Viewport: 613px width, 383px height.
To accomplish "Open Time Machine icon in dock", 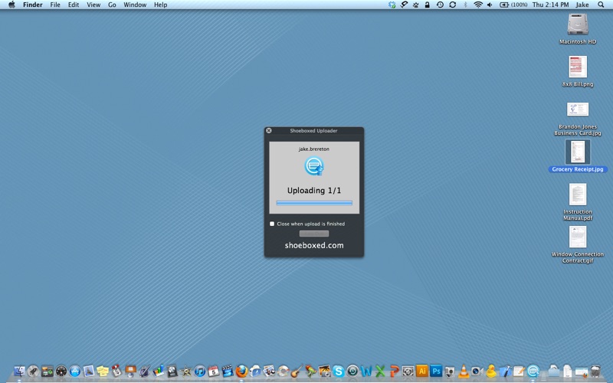I will pyautogui.click(x=352, y=371).
